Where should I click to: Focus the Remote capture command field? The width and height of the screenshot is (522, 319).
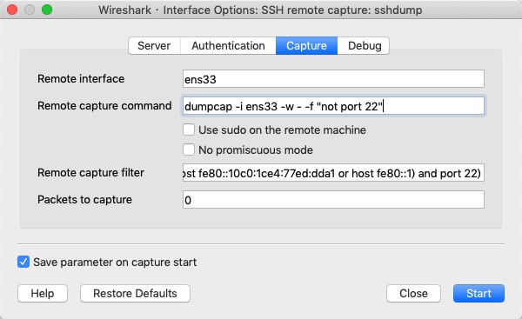[x=333, y=106]
